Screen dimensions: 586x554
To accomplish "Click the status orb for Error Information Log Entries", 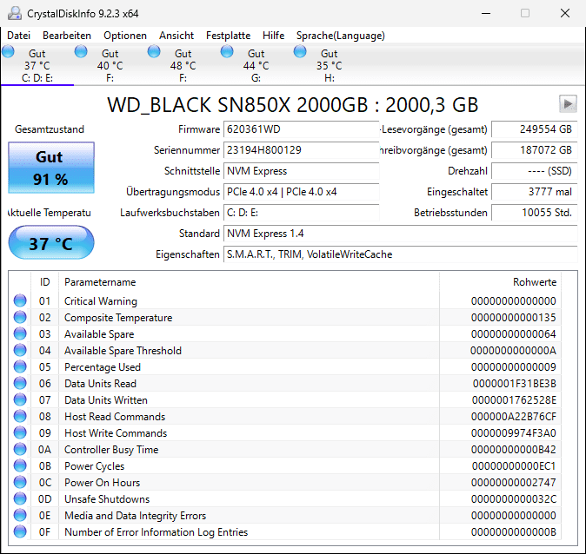I will point(20,531).
